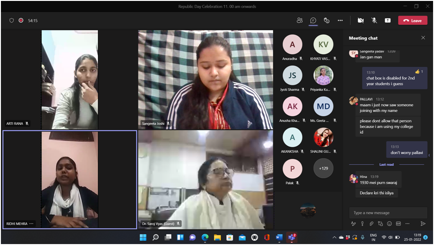This screenshot has height=245, width=434.
Task: Close the Meeting chat panel
Action: pos(423,38)
